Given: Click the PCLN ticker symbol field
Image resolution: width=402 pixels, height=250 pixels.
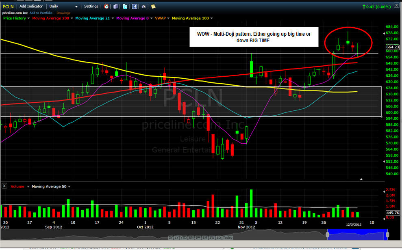Looking at the screenshot, I should pos(8,6).
